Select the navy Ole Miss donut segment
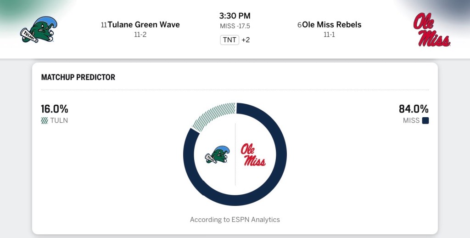Viewport: 470px width, 238px height. [275, 175]
